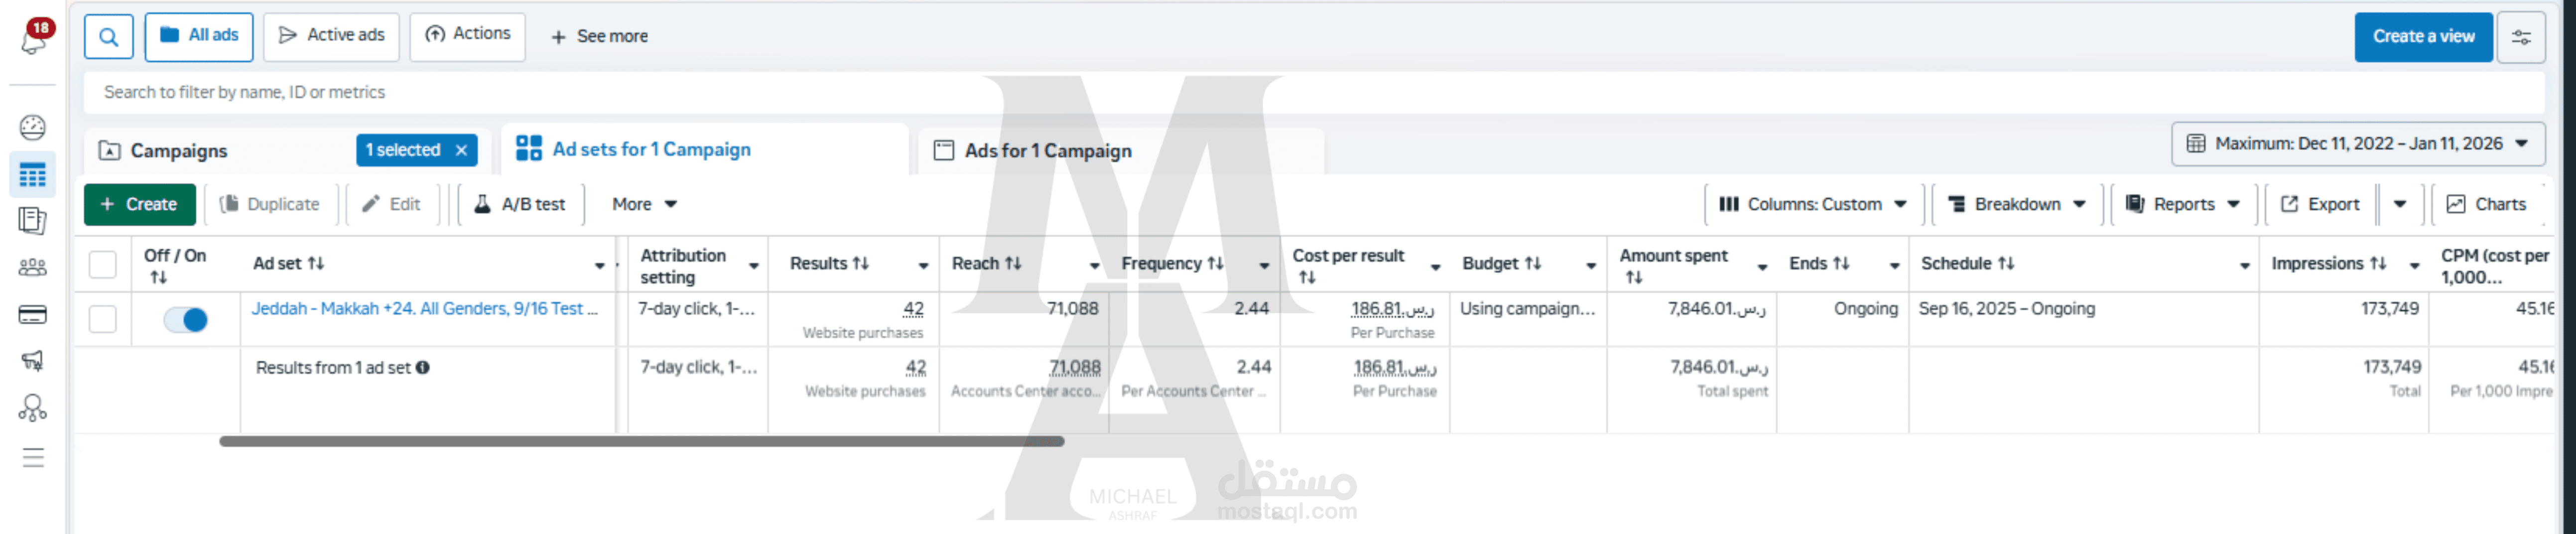The width and height of the screenshot is (2576, 534).
Task: Check the Jeddah - Makkah row checkbox
Action: (103, 320)
